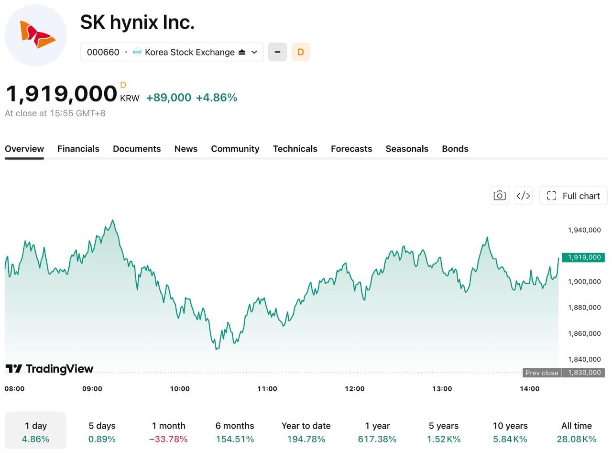Click the small D superscript beside the price
This screenshot has height=453, width=612.
(x=123, y=85)
